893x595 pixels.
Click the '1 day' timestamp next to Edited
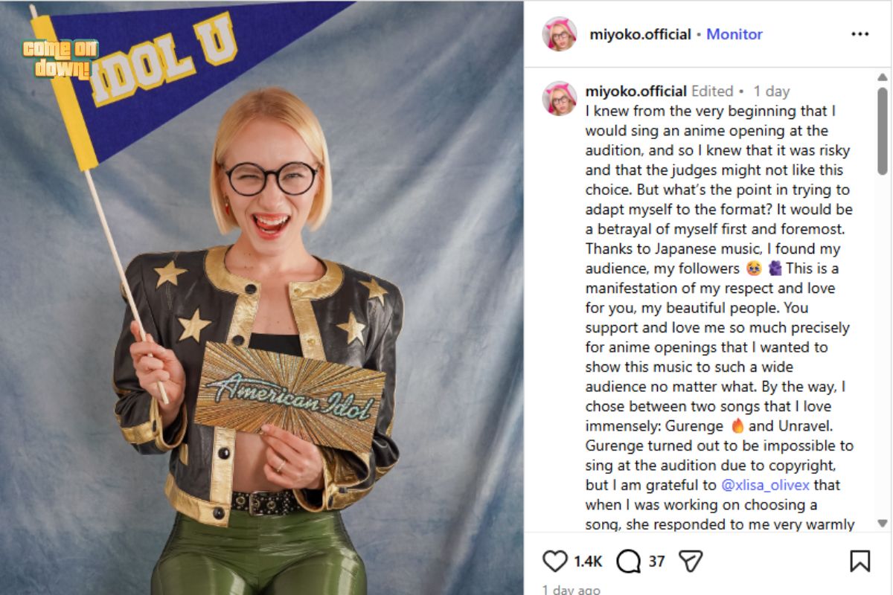(x=771, y=91)
